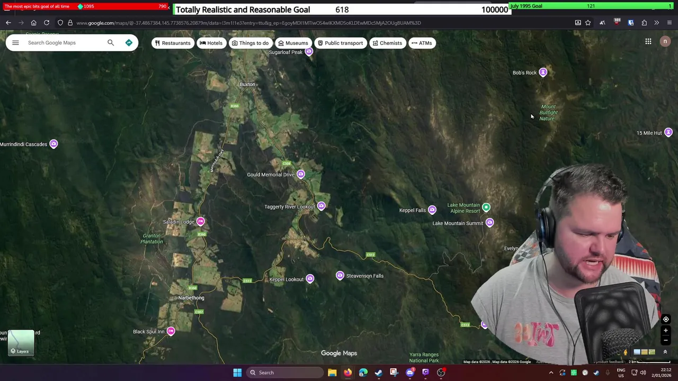Zoom in with the plus button
678x381 pixels.
click(666, 331)
